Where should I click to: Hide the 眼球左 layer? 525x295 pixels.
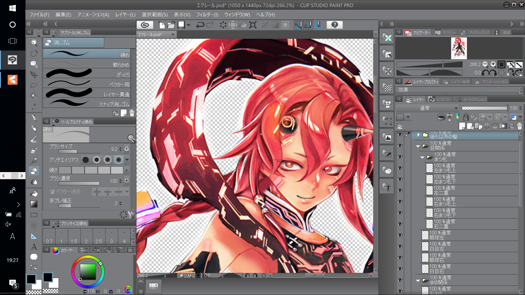tap(400, 235)
